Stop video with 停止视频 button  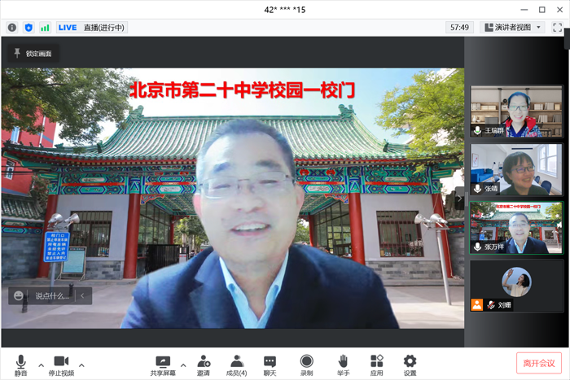point(61,365)
